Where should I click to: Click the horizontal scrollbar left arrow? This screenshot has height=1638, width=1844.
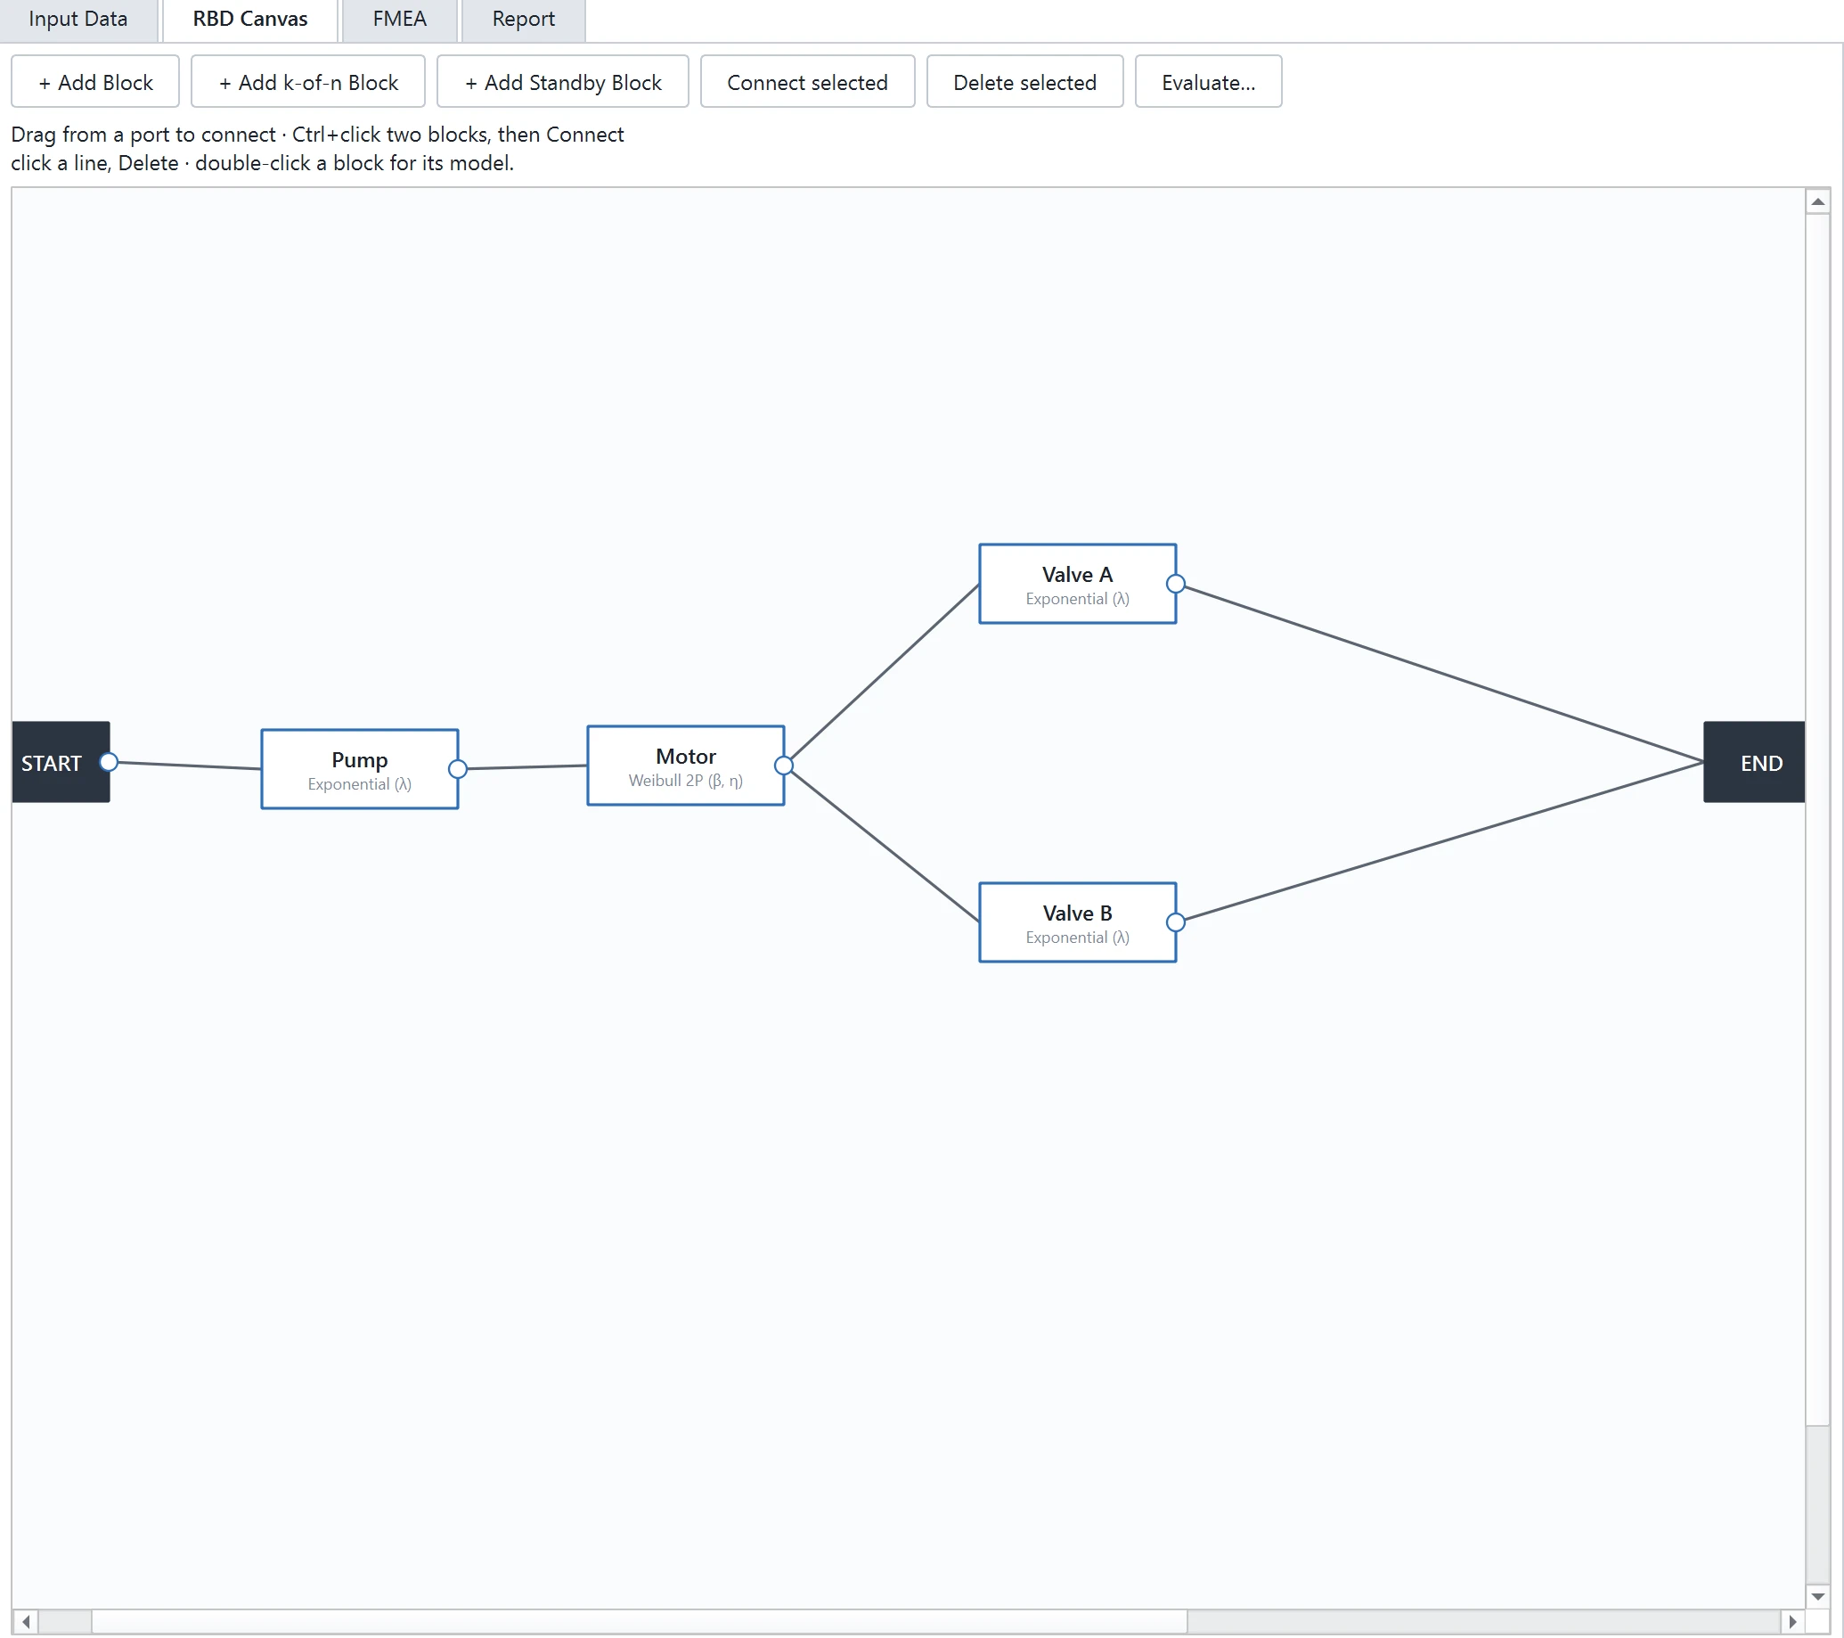coord(26,1622)
